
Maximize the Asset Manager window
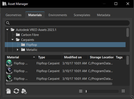(116, 4)
